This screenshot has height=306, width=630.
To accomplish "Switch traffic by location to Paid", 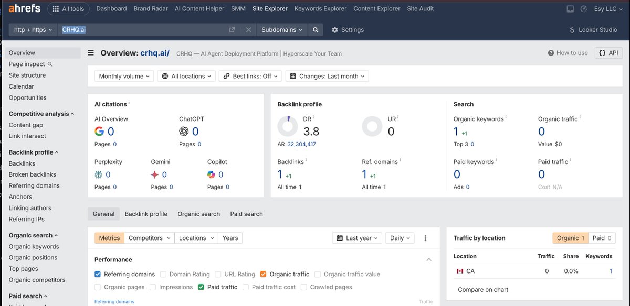I will (x=602, y=238).
